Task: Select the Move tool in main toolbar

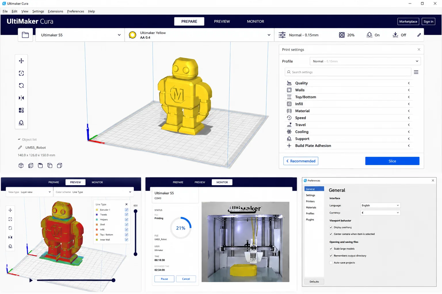Action: click(x=21, y=61)
